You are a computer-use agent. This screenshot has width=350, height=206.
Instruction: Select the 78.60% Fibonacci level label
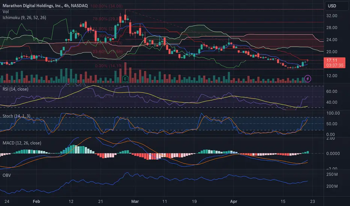(x=106, y=19)
